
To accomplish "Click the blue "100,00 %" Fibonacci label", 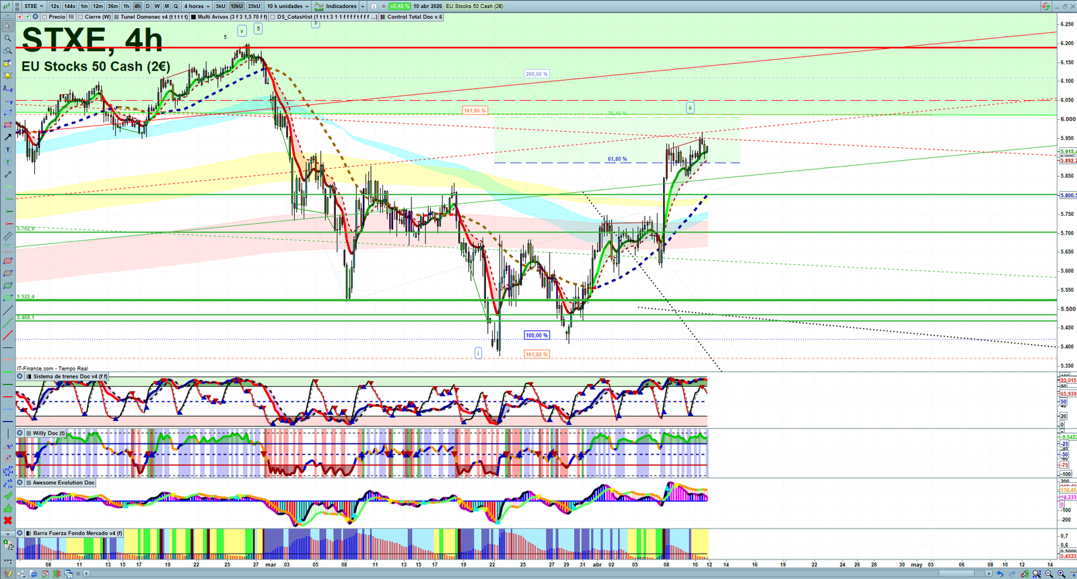I will (x=536, y=335).
